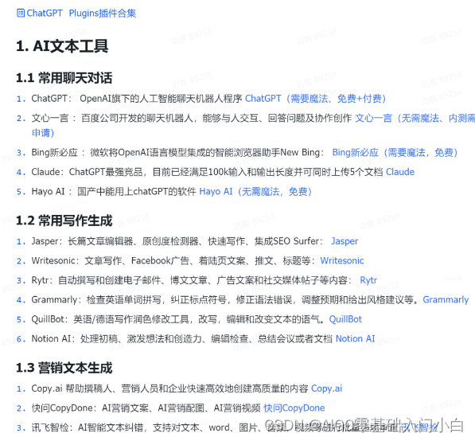Click the text AI营销文案、AI营销配图
The width and height of the screenshot is (475, 441).
point(153,408)
